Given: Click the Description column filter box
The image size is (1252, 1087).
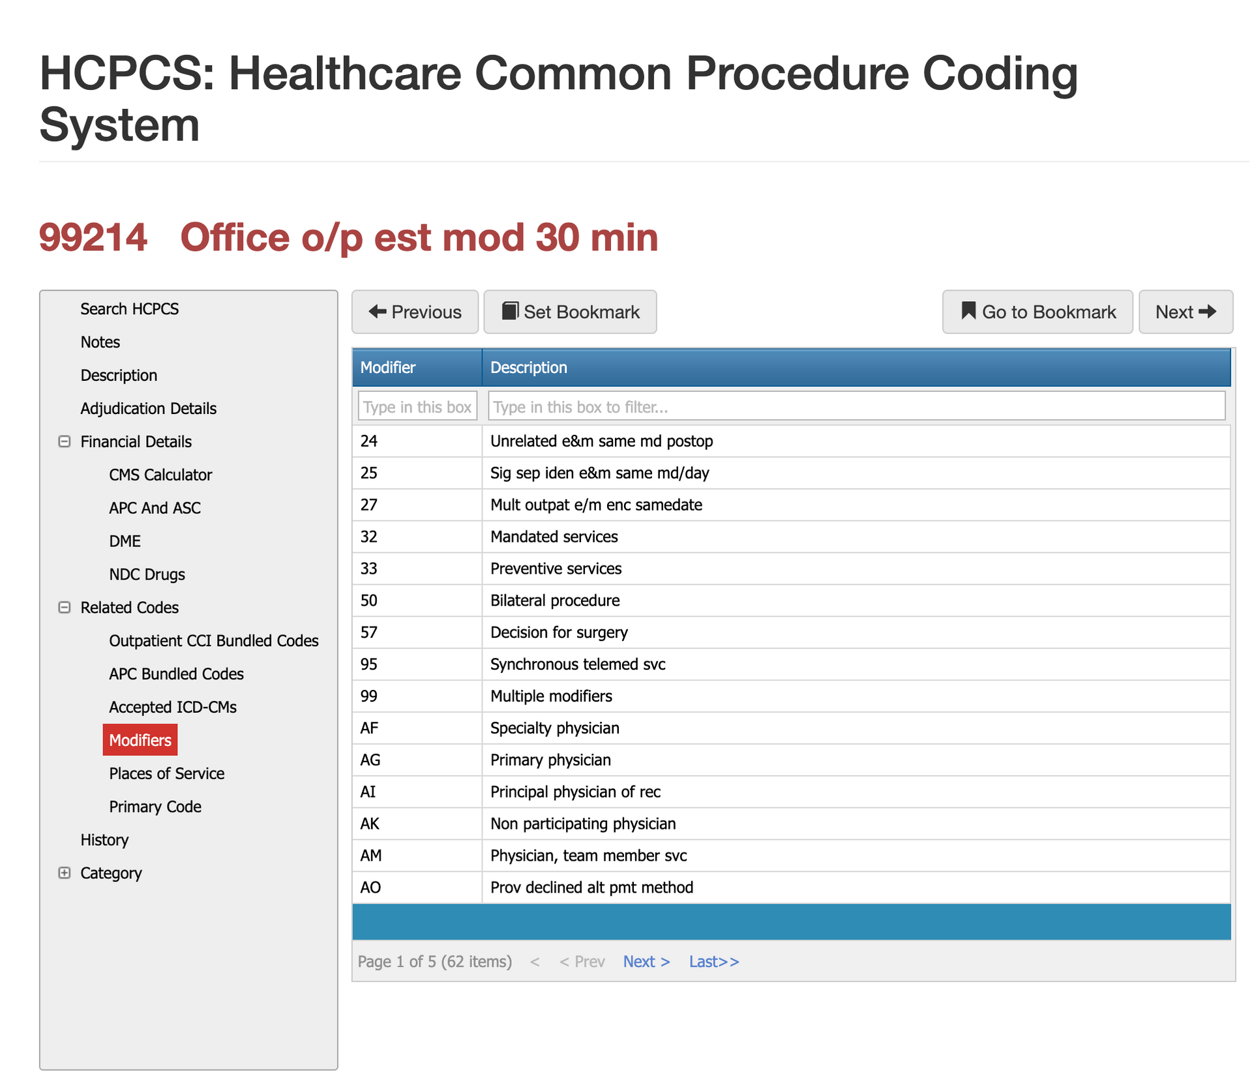Looking at the screenshot, I should (856, 407).
